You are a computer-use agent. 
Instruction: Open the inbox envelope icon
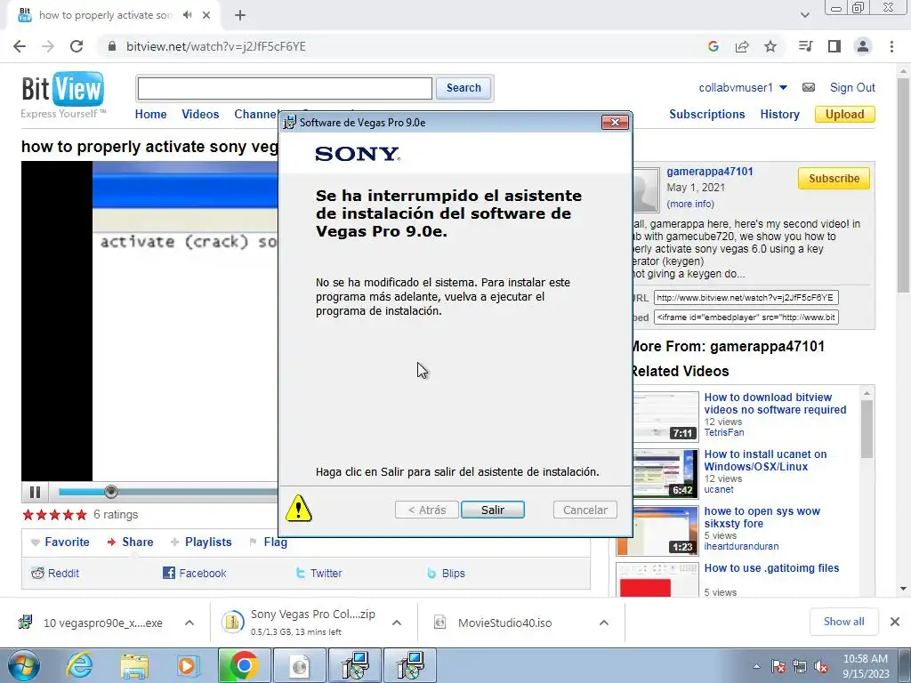click(809, 87)
